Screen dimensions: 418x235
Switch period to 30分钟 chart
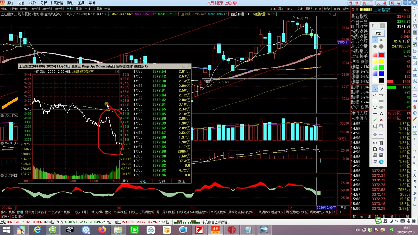(x=47, y=9)
